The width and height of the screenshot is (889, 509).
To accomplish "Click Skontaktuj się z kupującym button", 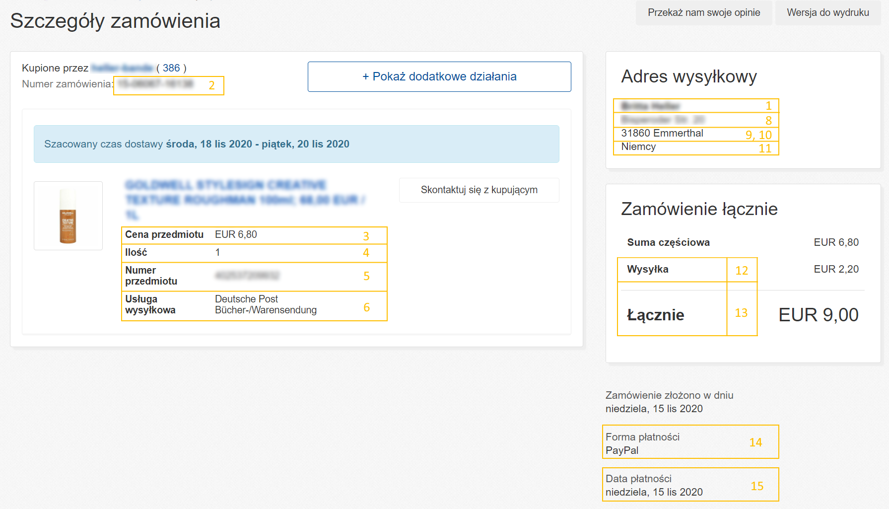I will pos(479,190).
